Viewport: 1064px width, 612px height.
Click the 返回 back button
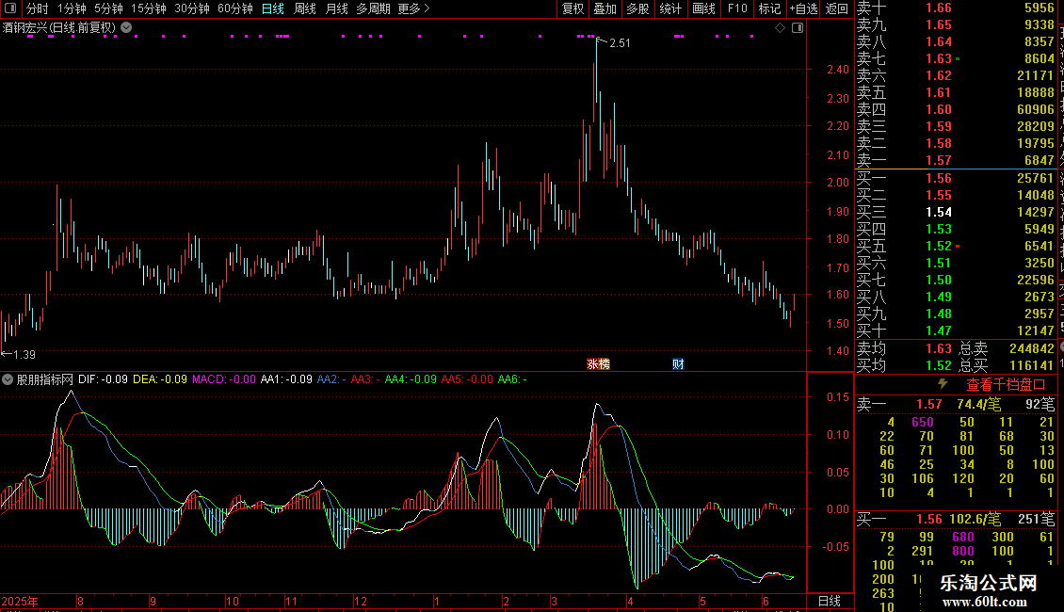click(837, 8)
